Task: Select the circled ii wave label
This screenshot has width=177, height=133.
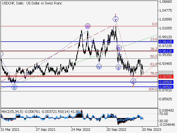Action: point(14,87)
